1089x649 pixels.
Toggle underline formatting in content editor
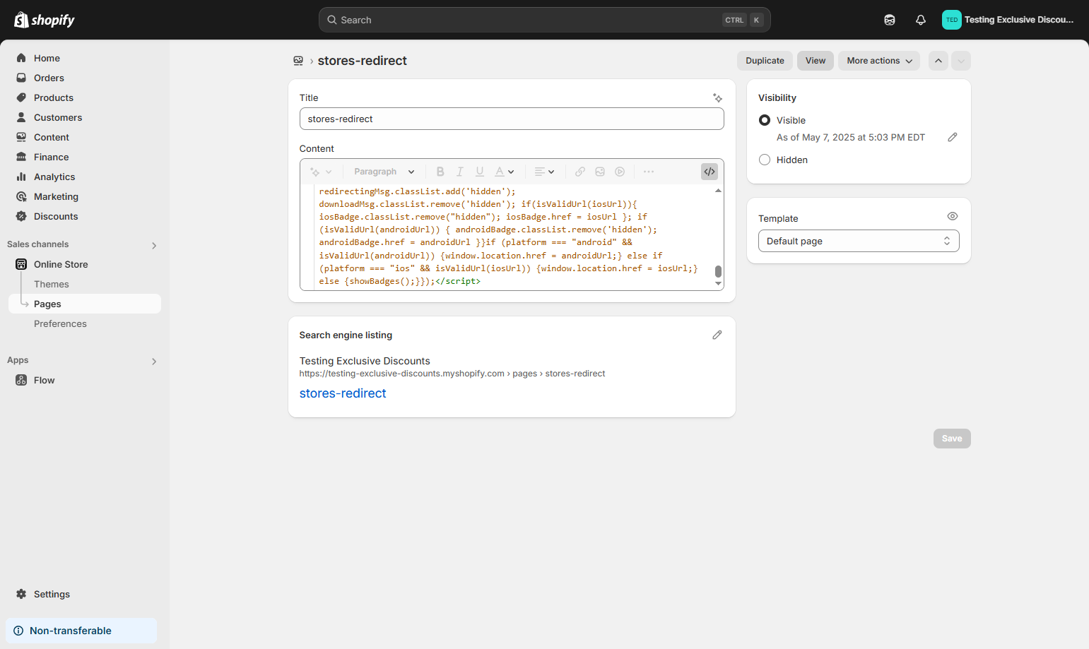480,172
